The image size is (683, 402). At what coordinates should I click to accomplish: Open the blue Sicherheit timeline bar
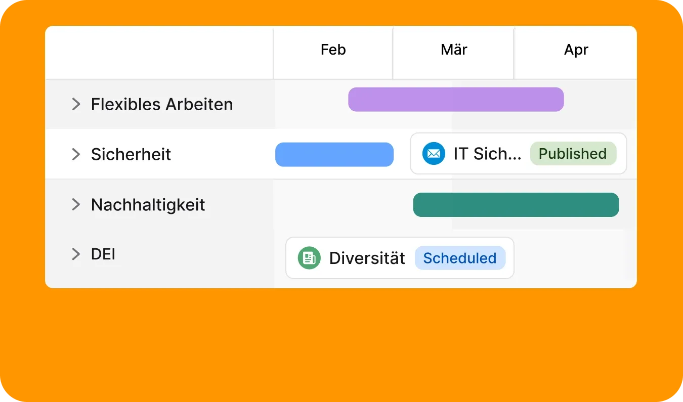coord(334,154)
